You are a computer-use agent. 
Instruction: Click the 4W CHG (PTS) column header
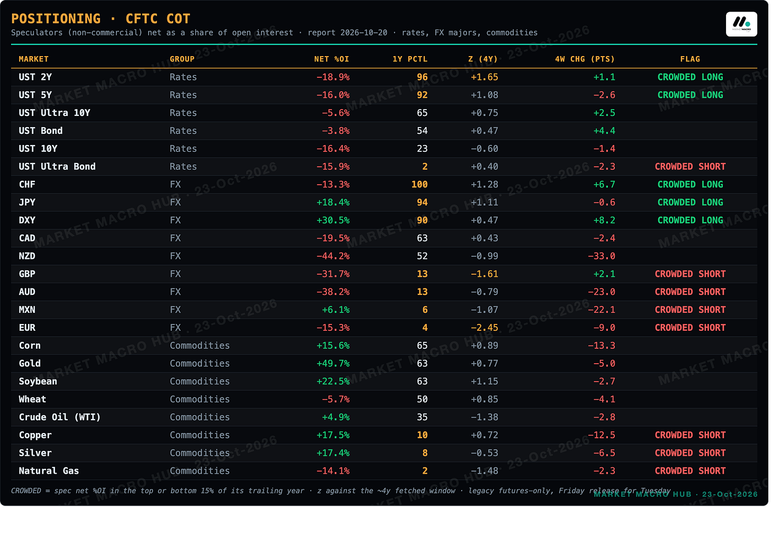tap(585, 59)
